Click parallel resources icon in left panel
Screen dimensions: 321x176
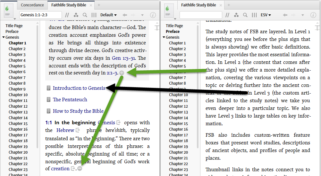click(67, 15)
